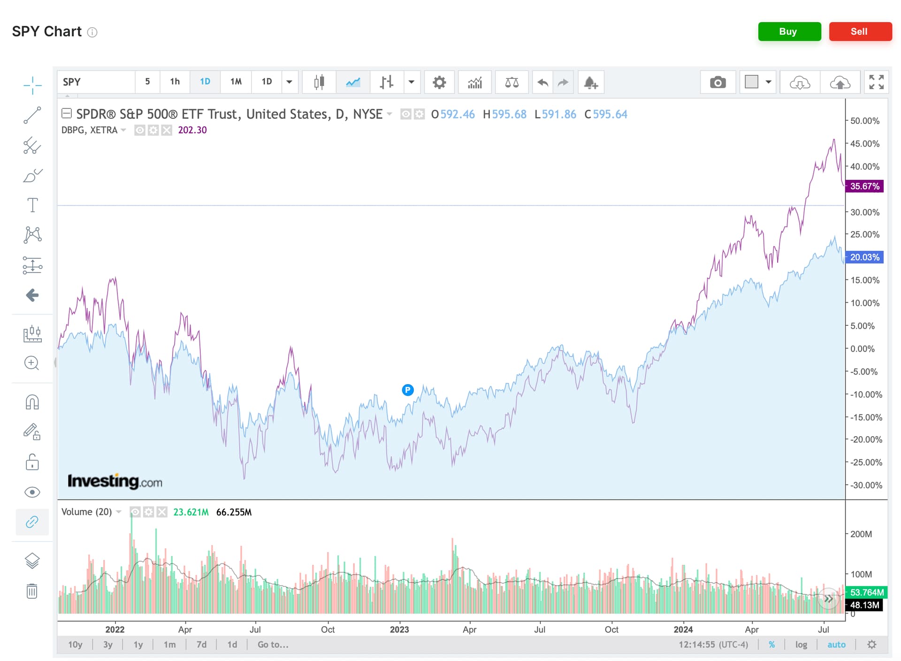Image resolution: width=901 pixels, height=661 pixels.
Task: Toggle magnet mode on
Action: point(32,402)
